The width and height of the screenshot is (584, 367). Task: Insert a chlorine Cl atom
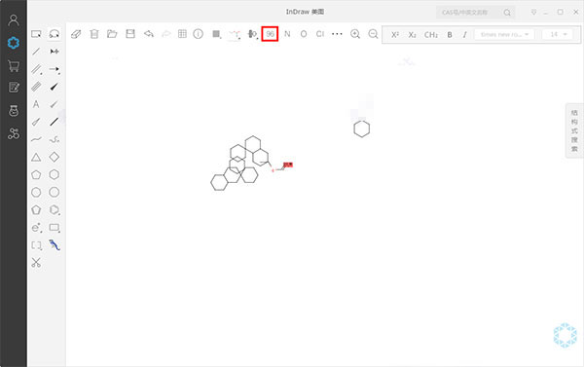pos(320,34)
